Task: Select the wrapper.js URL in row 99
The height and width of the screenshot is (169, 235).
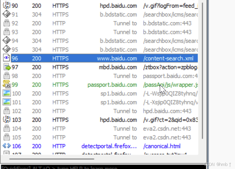Action: coord(170,85)
